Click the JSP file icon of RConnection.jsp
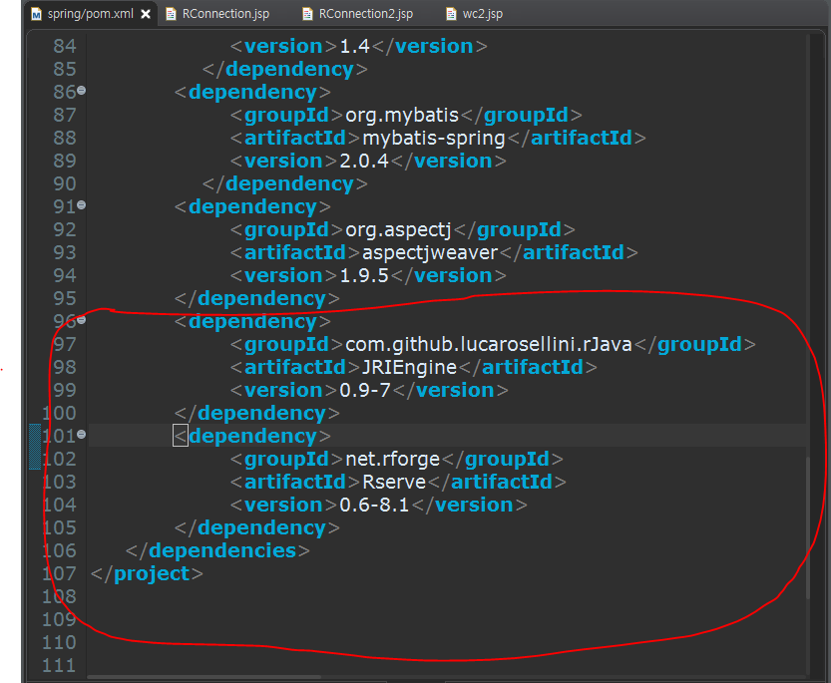This screenshot has width=831, height=683. click(171, 14)
